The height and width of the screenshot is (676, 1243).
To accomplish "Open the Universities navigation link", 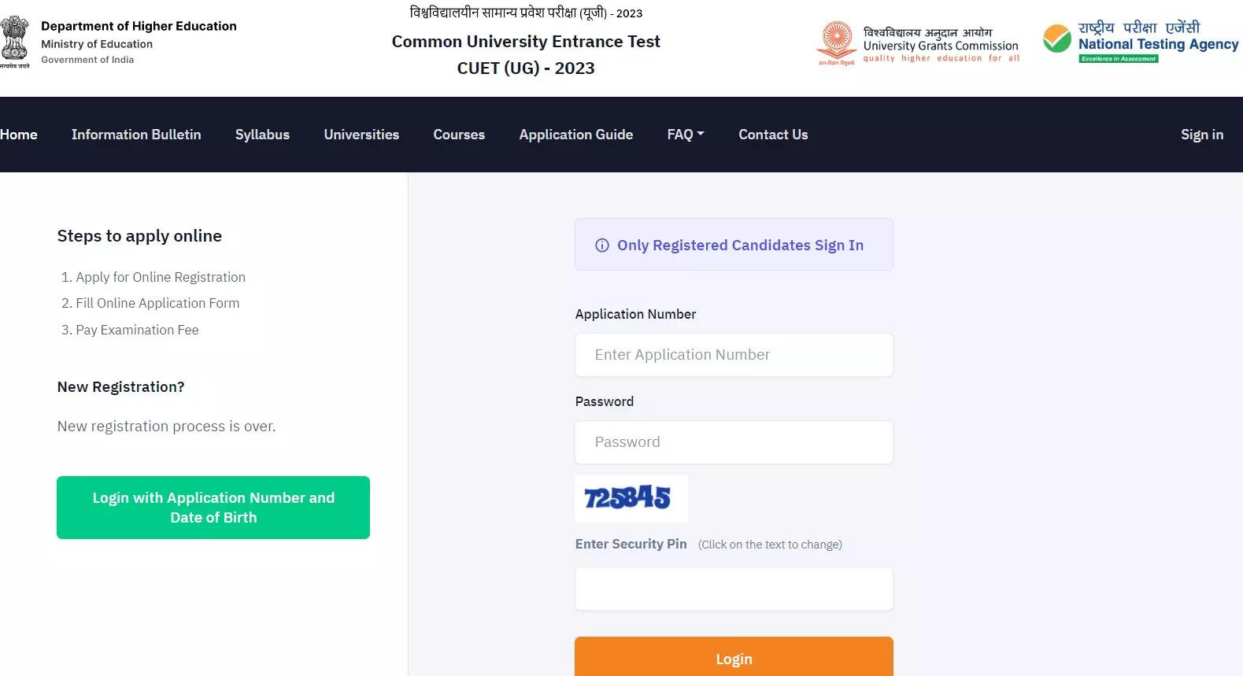I will [x=361, y=135].
